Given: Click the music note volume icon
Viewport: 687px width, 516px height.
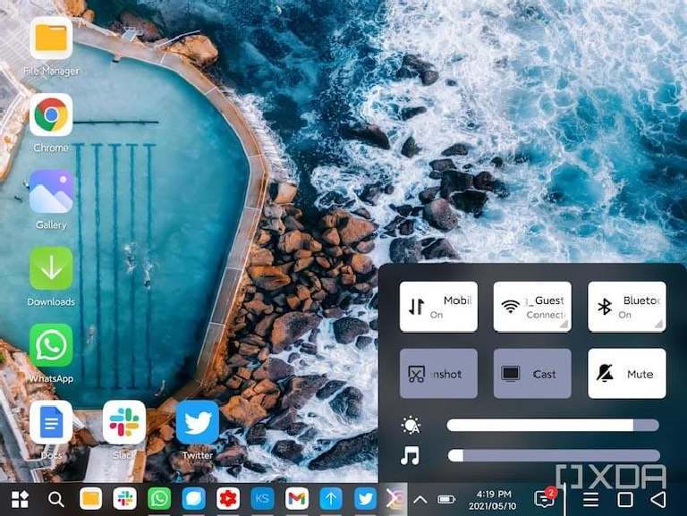Looking at the screenshot, I should point(410,456).
